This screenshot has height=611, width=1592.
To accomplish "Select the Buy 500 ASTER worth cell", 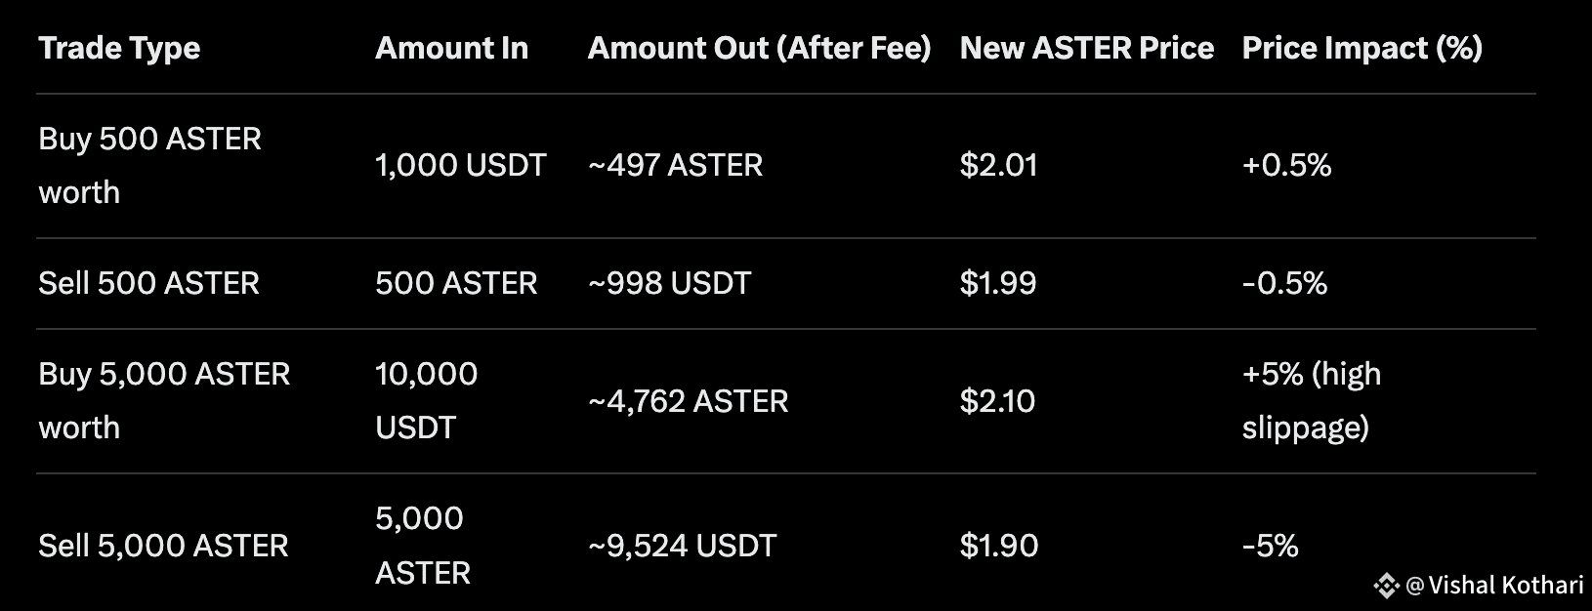I will [x=149, y=165].
